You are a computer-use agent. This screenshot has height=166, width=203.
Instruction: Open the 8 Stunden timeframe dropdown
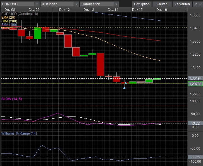click(60, 4)
